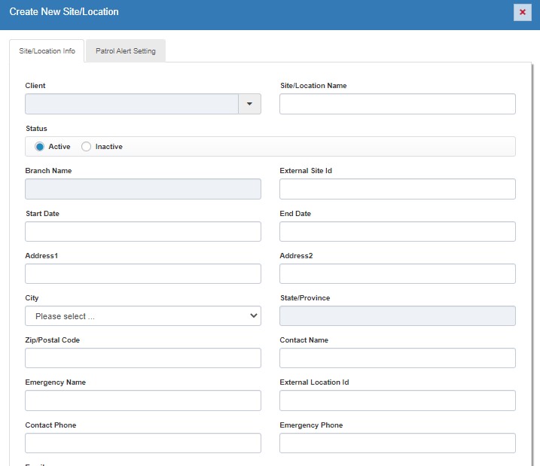Focus the Contact Phone input field
Viewport: 540px width, 466px height.
143,443
